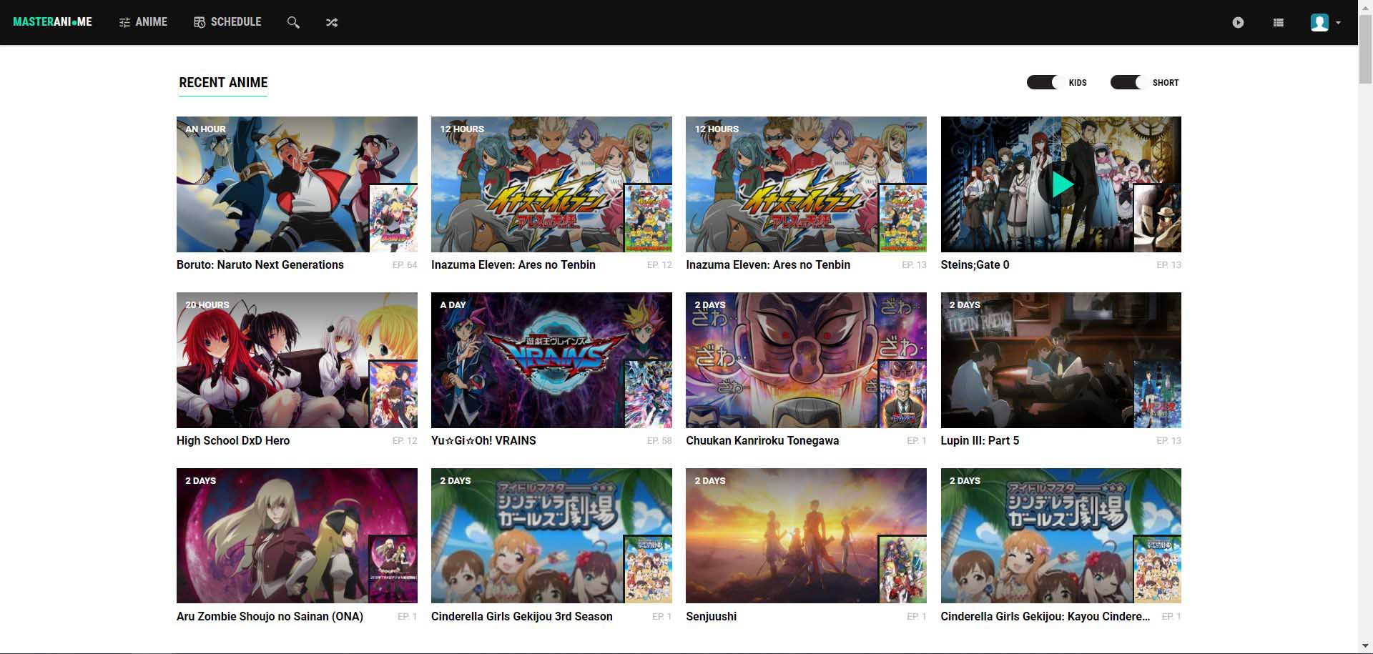Click the Yu-Gi-Oh VRAINS banner thumbnail
Image resolution: width=1373 pixels, height=654 pixels.
(x=551, y=360)
